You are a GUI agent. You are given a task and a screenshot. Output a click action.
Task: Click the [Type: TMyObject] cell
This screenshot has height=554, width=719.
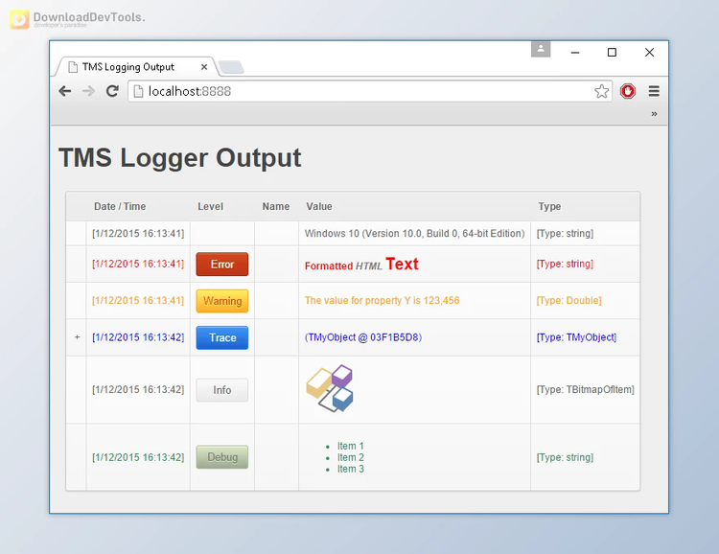coord(576,337)
